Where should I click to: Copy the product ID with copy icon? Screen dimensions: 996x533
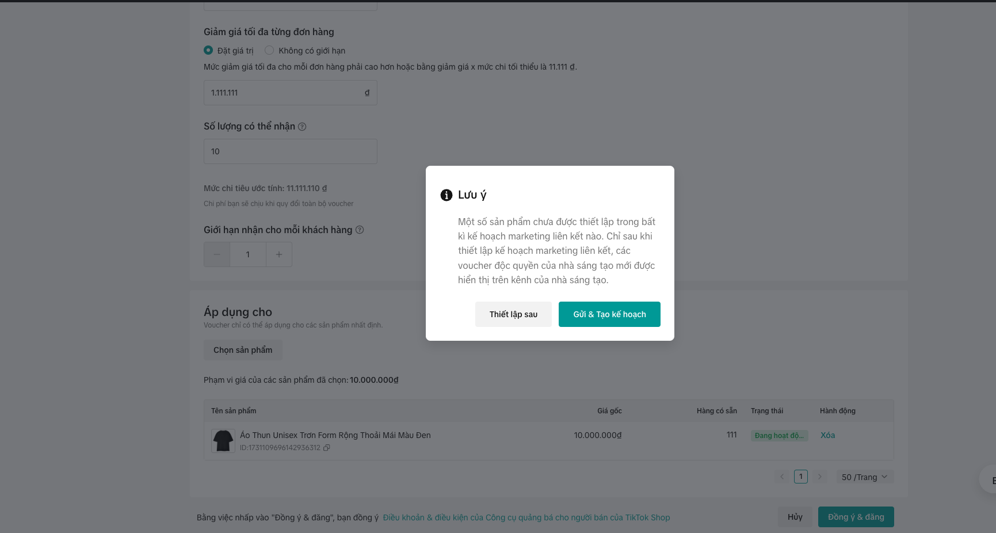pyautogui.click(x=327, y=448)
